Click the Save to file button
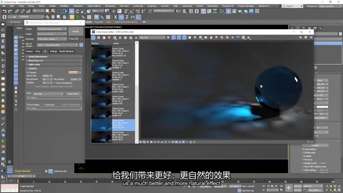The width and height of the screenshot is (343, 193). [x=73, y=94]
